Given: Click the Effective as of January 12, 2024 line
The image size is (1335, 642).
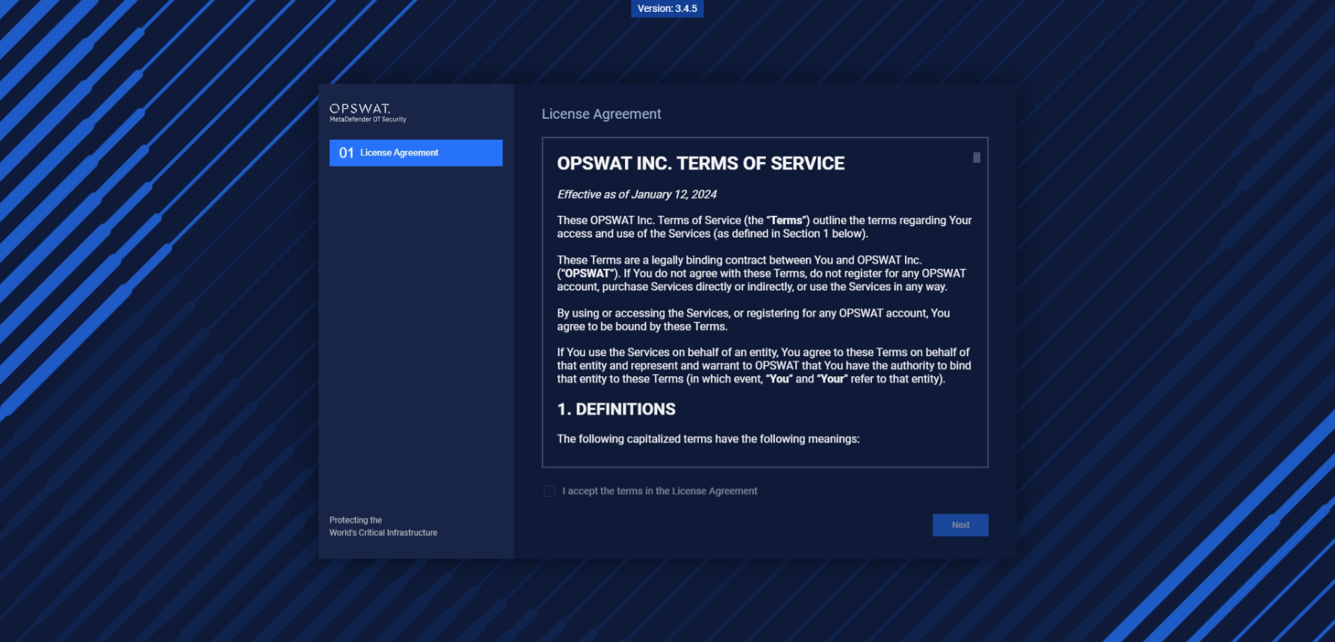Looking at the screenshot, I should (x=637, y=194).
